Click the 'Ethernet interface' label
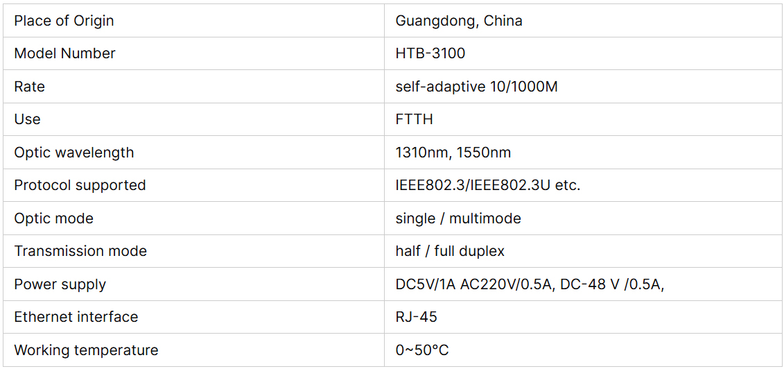Image resolution: width=784 pixels, height=369 pixels. [x=76, y=317]
